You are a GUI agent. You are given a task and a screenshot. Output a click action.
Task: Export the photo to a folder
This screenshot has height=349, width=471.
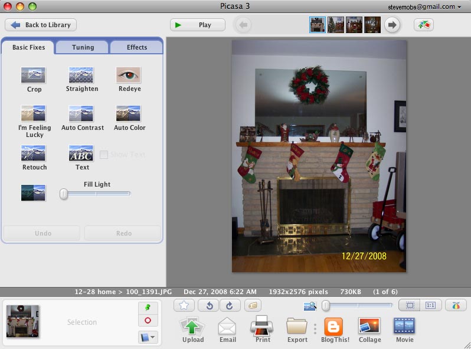(297, 330)
